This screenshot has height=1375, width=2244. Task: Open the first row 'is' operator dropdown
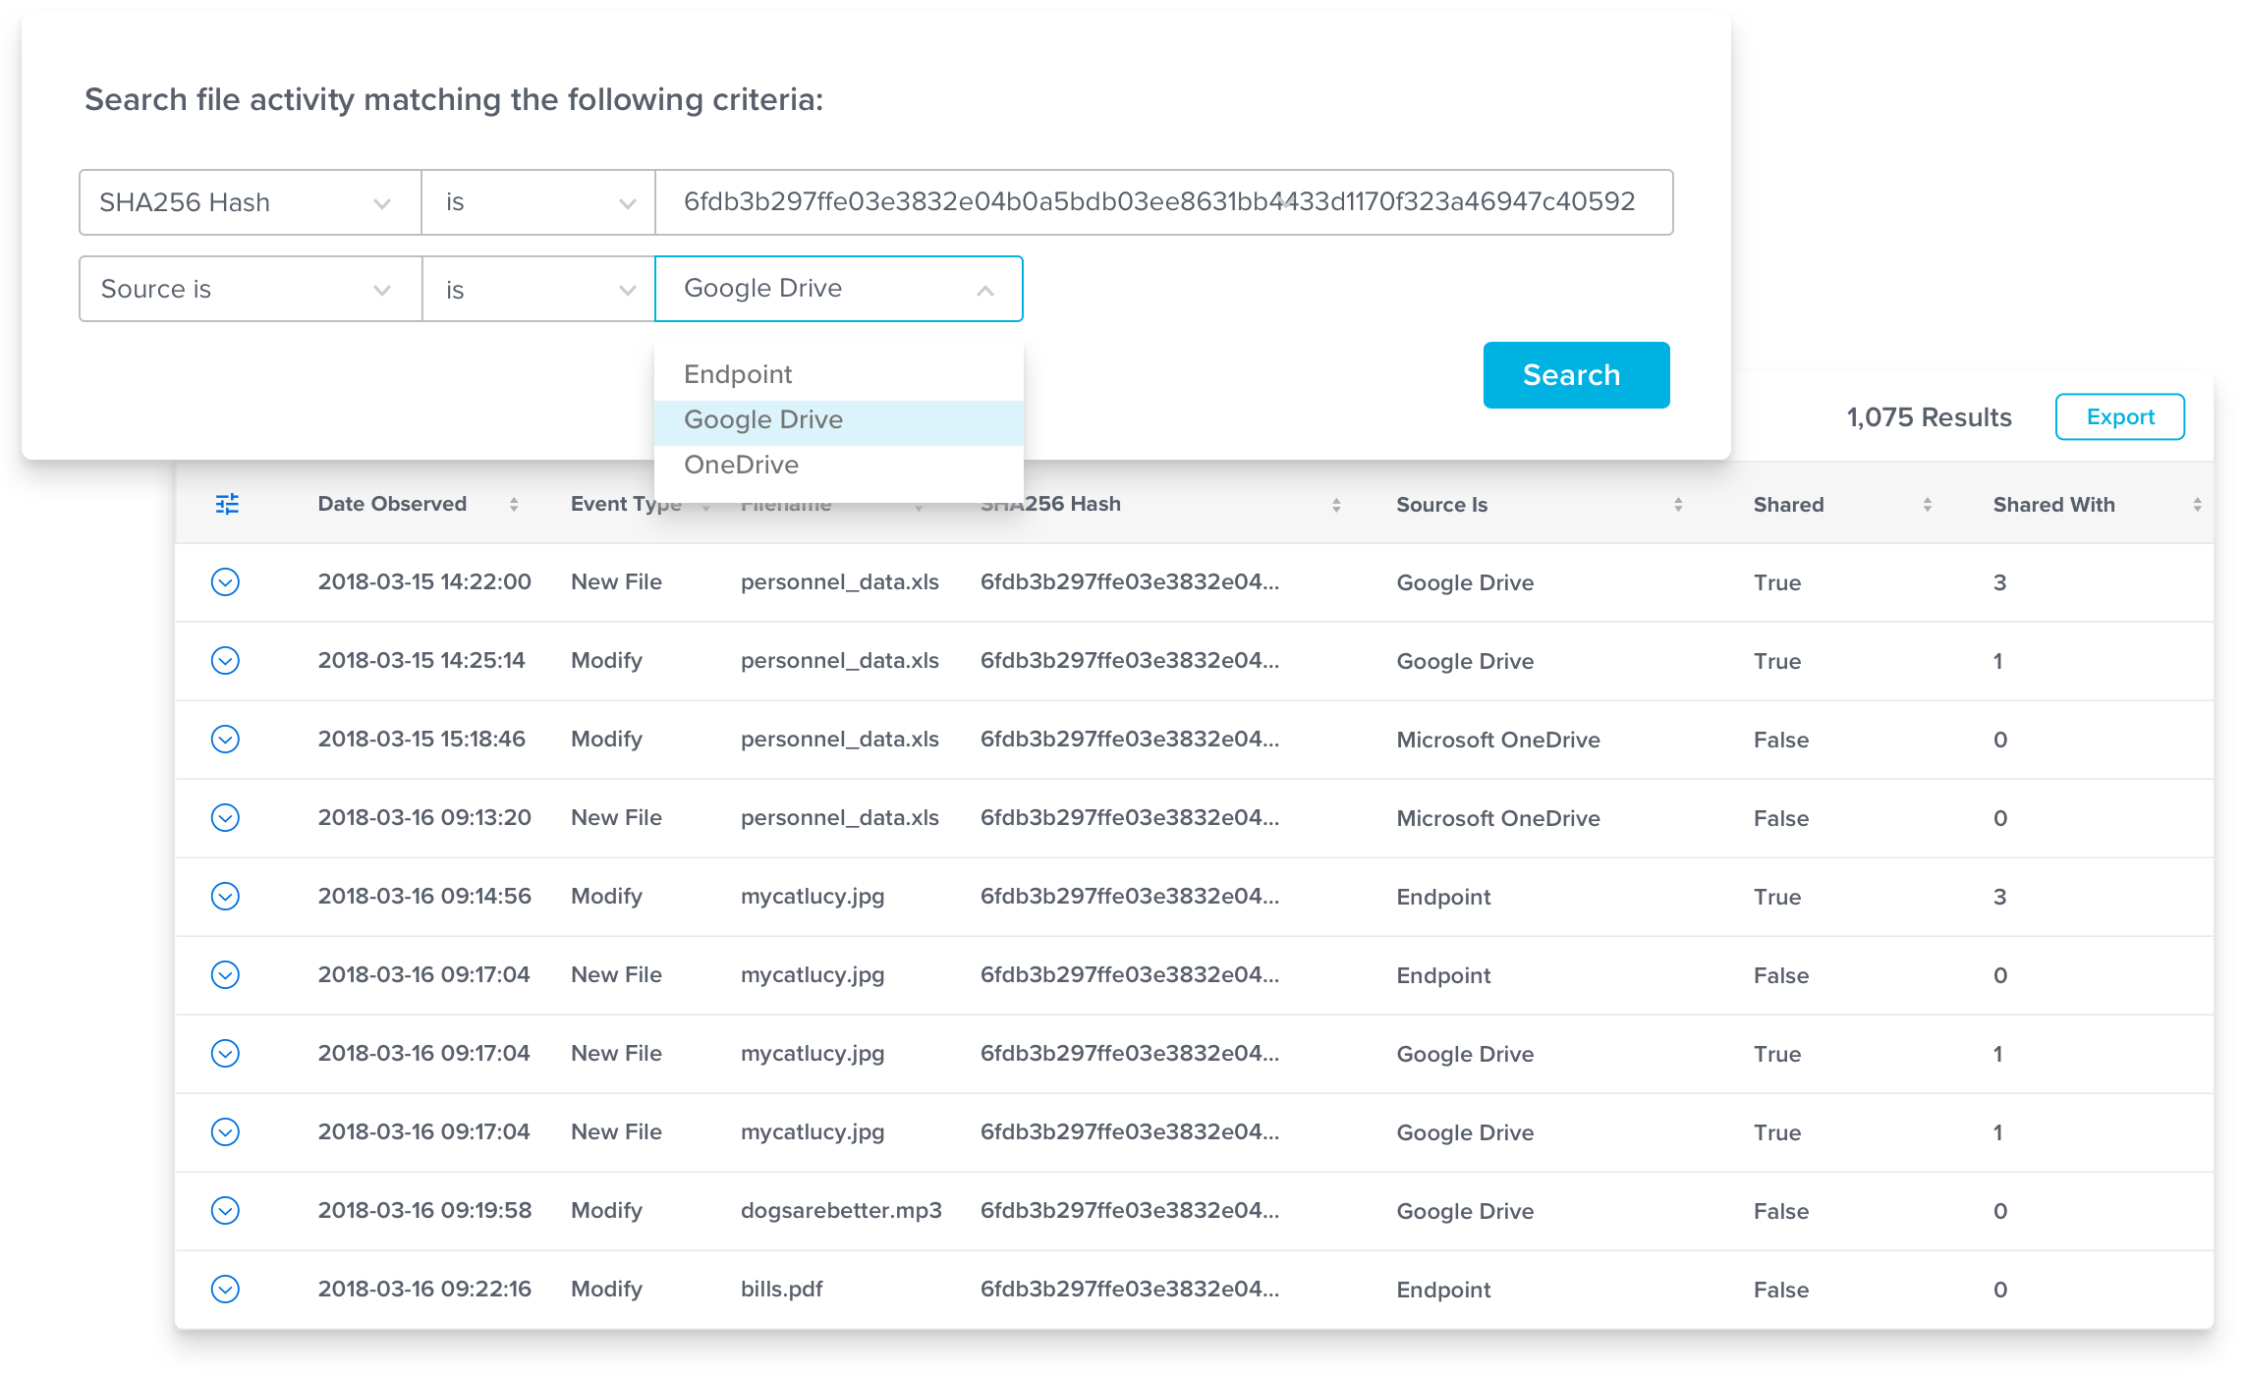[538, 202]
